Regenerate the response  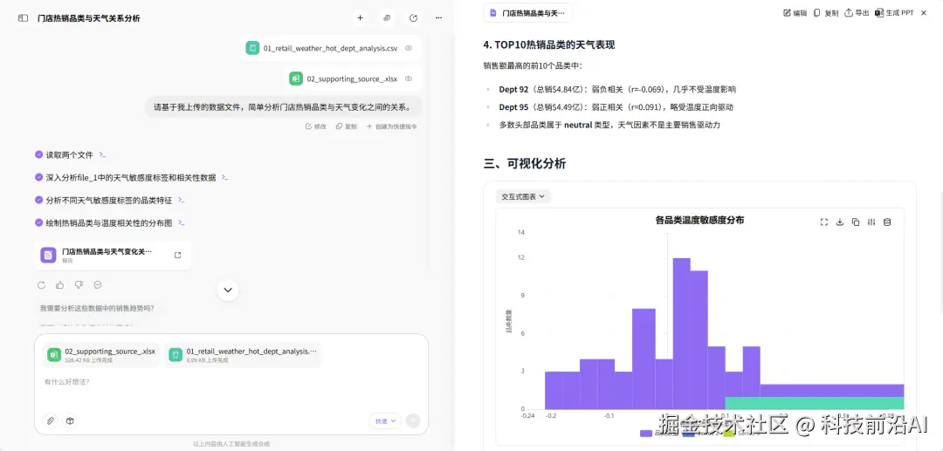[41, 285]
